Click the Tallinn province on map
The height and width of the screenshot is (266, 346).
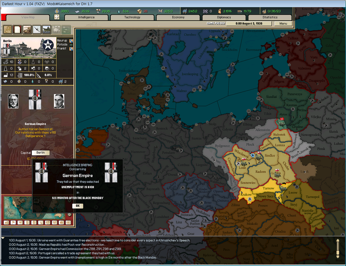293,38
